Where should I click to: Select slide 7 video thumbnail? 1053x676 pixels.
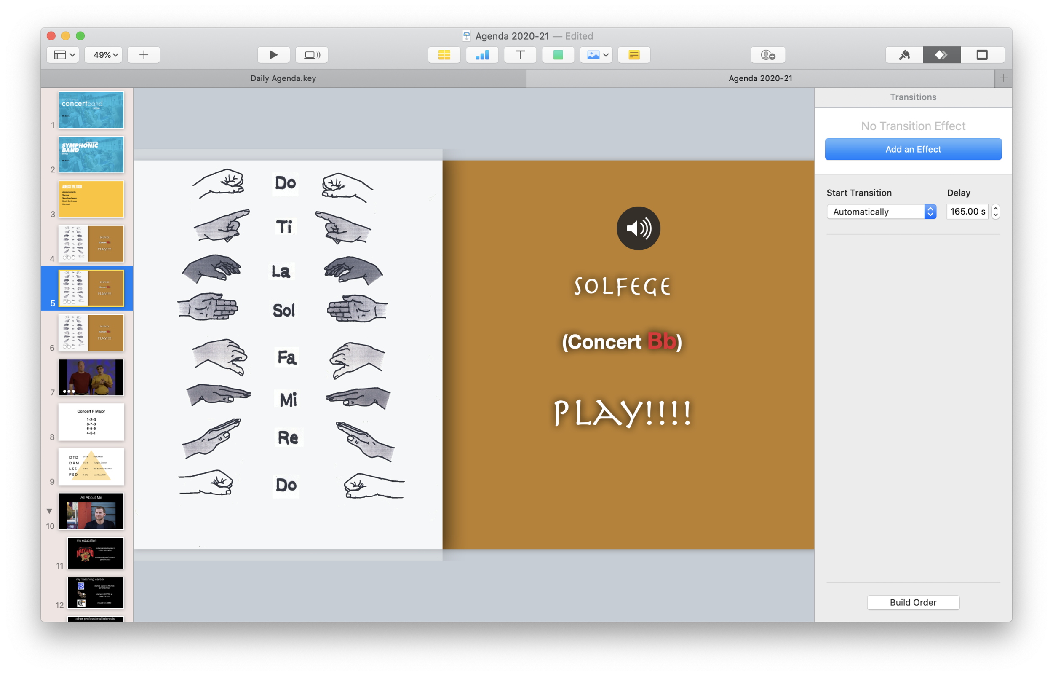pyautogui.click(x=91, y=378)
